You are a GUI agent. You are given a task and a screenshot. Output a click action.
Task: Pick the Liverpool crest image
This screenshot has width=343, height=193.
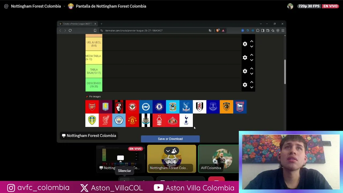(105, 120)
